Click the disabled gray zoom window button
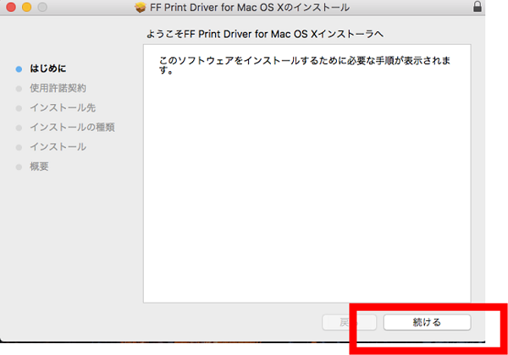The width and height of the screenshot is (508, 355). pos(41,8)
